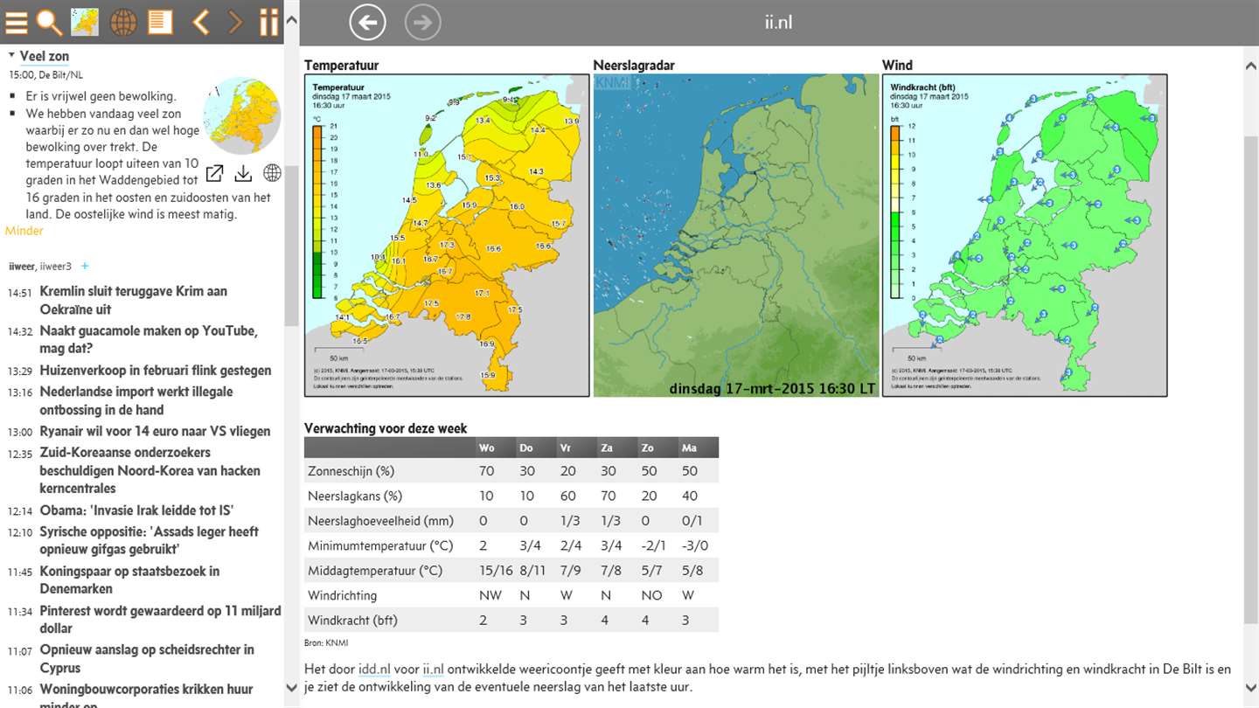Image resolution: width=1259 pixels, height=708 pixels.
Task: Open 'Obama: Invasie Irak leidde tot IS'
Action: pos(136,510)
